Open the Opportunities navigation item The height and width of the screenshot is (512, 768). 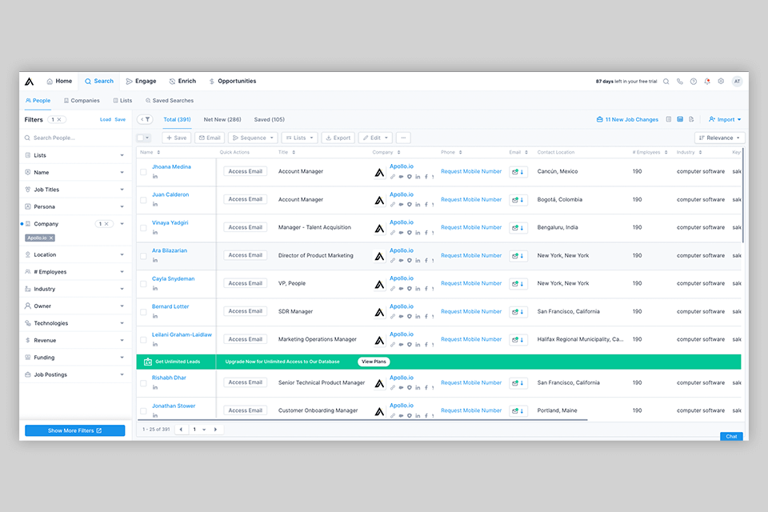point(232,82)
